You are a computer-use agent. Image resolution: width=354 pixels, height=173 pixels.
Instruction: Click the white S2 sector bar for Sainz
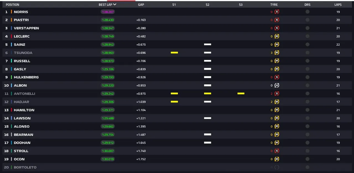tap(207, 44)
